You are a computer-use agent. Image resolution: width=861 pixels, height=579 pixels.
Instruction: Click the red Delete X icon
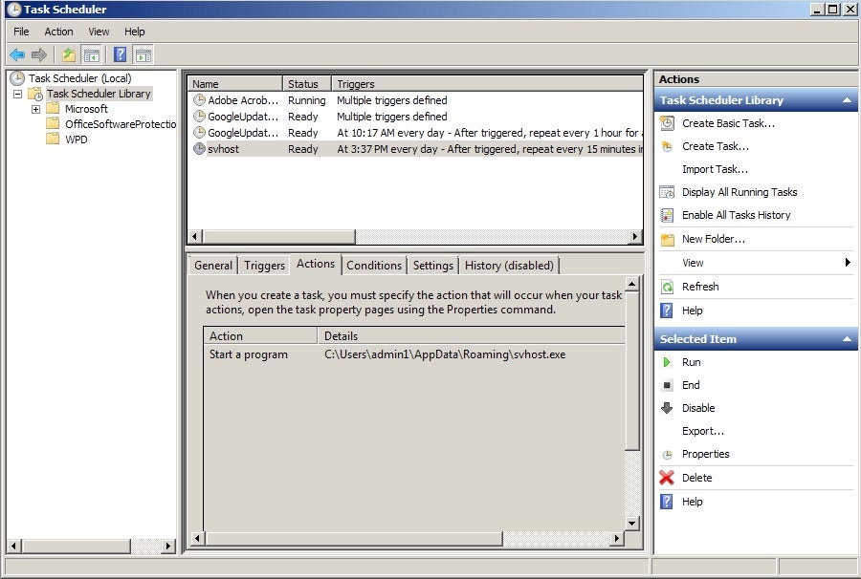667,478
